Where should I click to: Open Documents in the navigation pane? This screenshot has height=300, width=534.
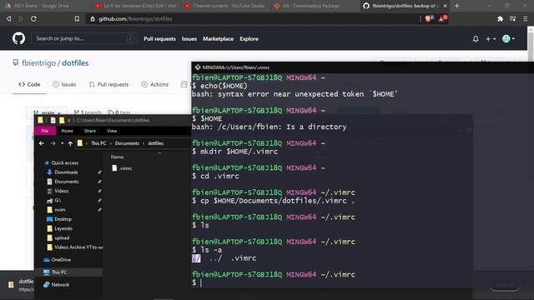click(63, 182)
